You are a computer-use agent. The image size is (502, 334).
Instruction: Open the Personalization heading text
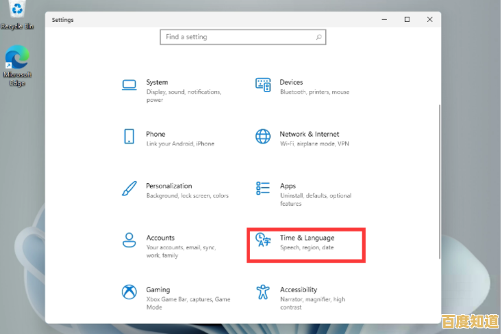[168, 186]
